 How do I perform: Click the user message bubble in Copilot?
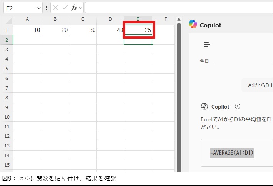coord(258,85)
